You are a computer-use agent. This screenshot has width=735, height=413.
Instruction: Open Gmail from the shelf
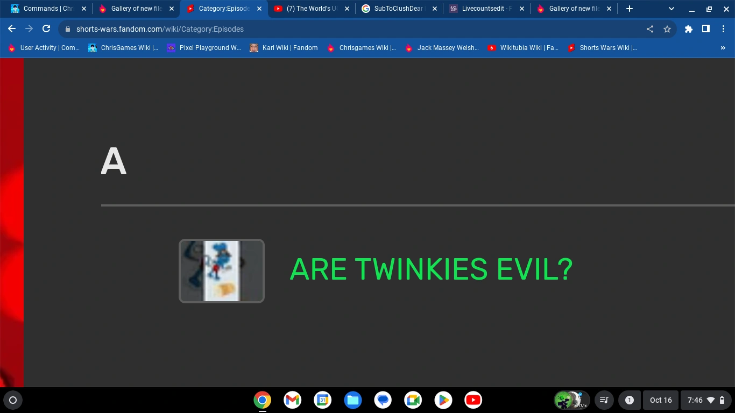point(292,400)
